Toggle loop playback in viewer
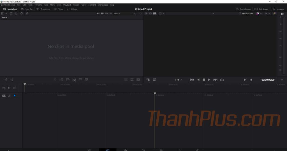 pyautogui.click(x=222, y=80)
